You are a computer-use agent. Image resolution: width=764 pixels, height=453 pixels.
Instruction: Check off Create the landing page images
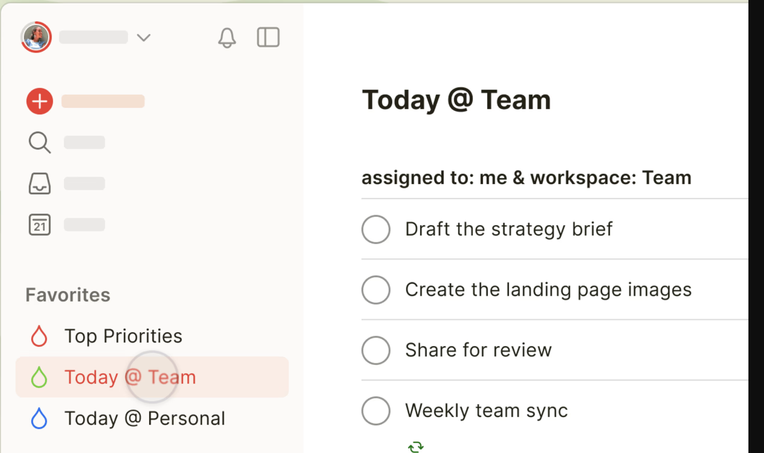click(376, 289)
